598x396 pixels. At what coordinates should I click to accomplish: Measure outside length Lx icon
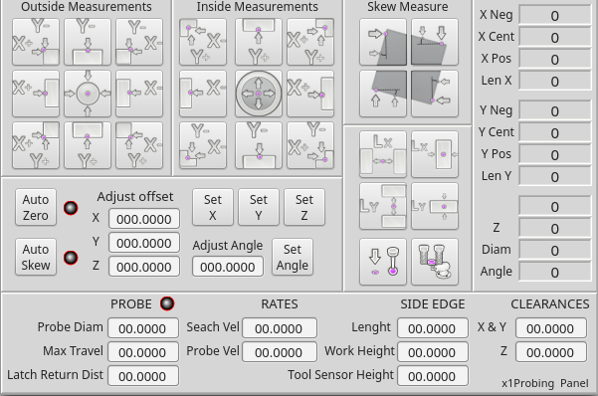click(x=435, y=154)
